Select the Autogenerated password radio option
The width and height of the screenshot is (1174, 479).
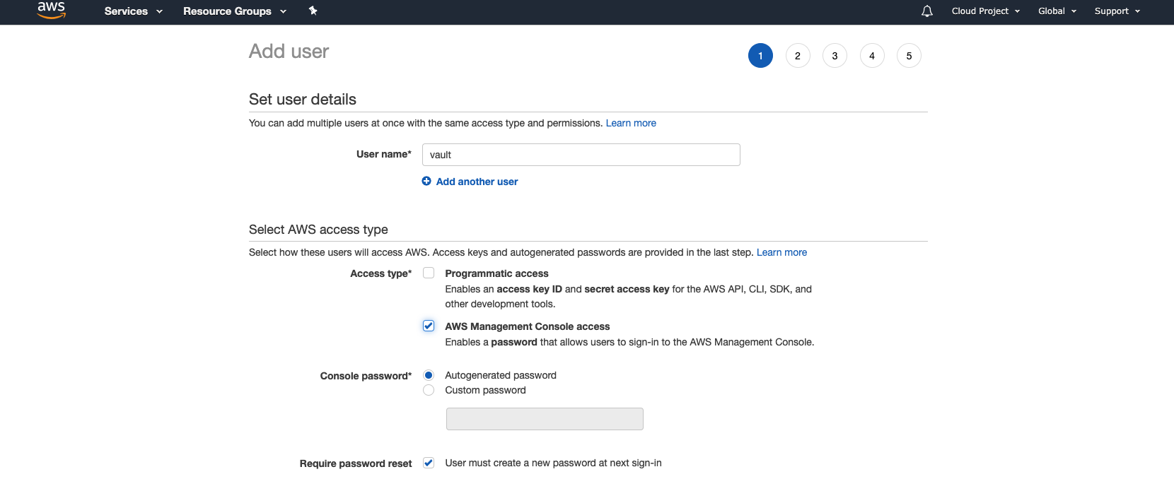[x=429, y=375]
